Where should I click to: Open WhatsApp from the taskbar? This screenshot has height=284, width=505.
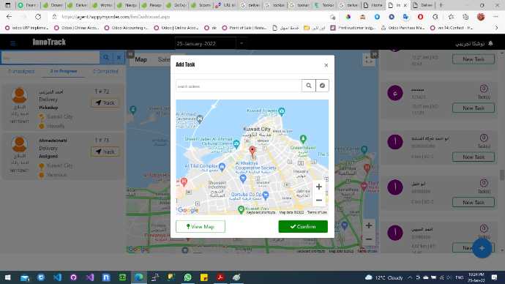tap(187, 277)
